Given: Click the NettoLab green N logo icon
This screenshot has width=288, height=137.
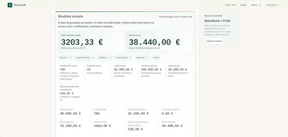Looking at the screenshot, I should pyautogui.click(x=10, y=5).
